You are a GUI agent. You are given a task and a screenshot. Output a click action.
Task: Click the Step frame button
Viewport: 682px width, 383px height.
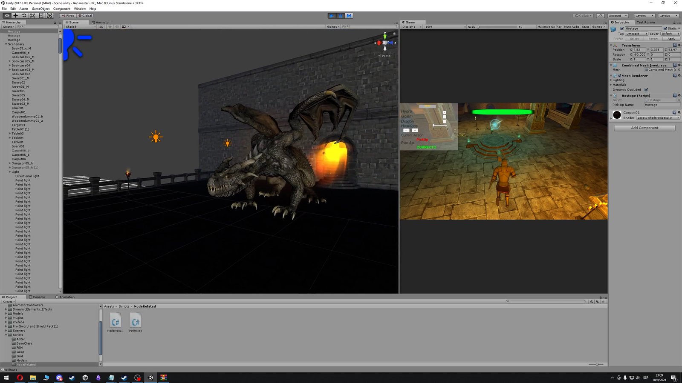349,16
